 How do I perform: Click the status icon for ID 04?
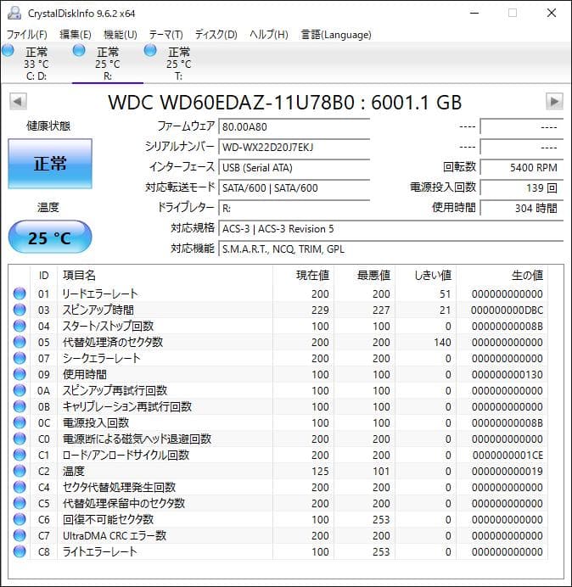click(20, 326)
